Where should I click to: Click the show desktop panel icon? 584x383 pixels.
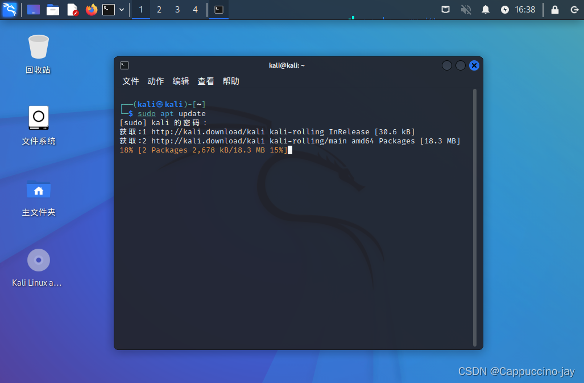pyautogui.click(x=34, y=9)
